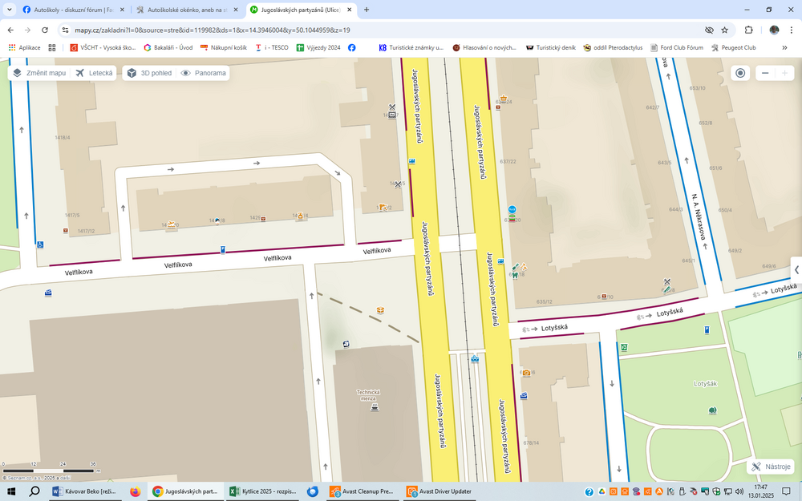Open Chrome three-dot menu
This screenshot has width=802, height=501.
791,30
